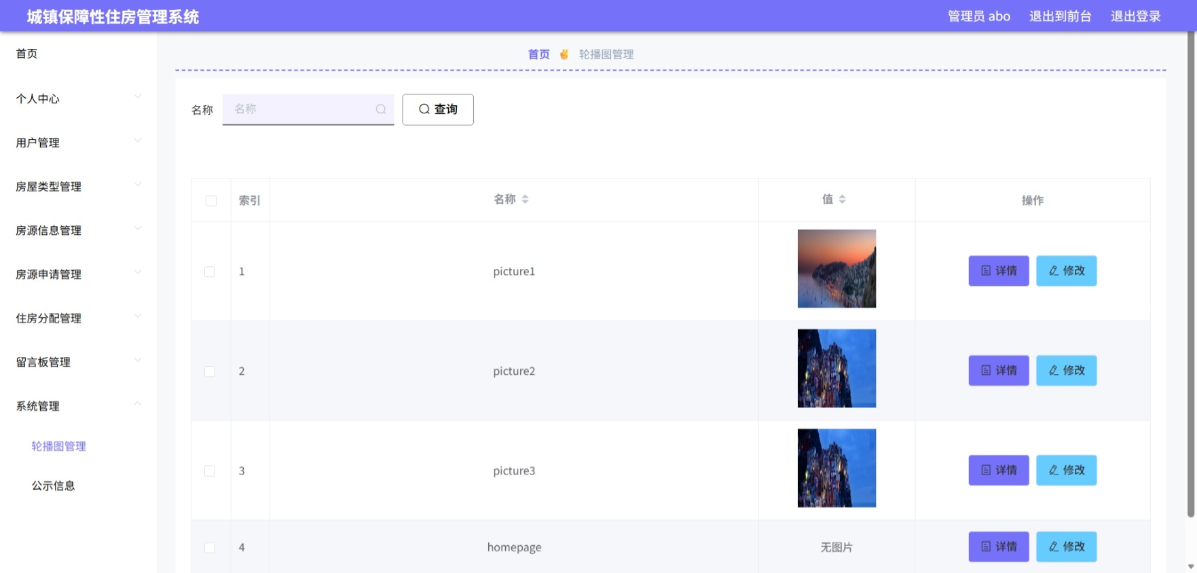Click the 城镇保障性住房管理系统 title

tap(113, 17)
